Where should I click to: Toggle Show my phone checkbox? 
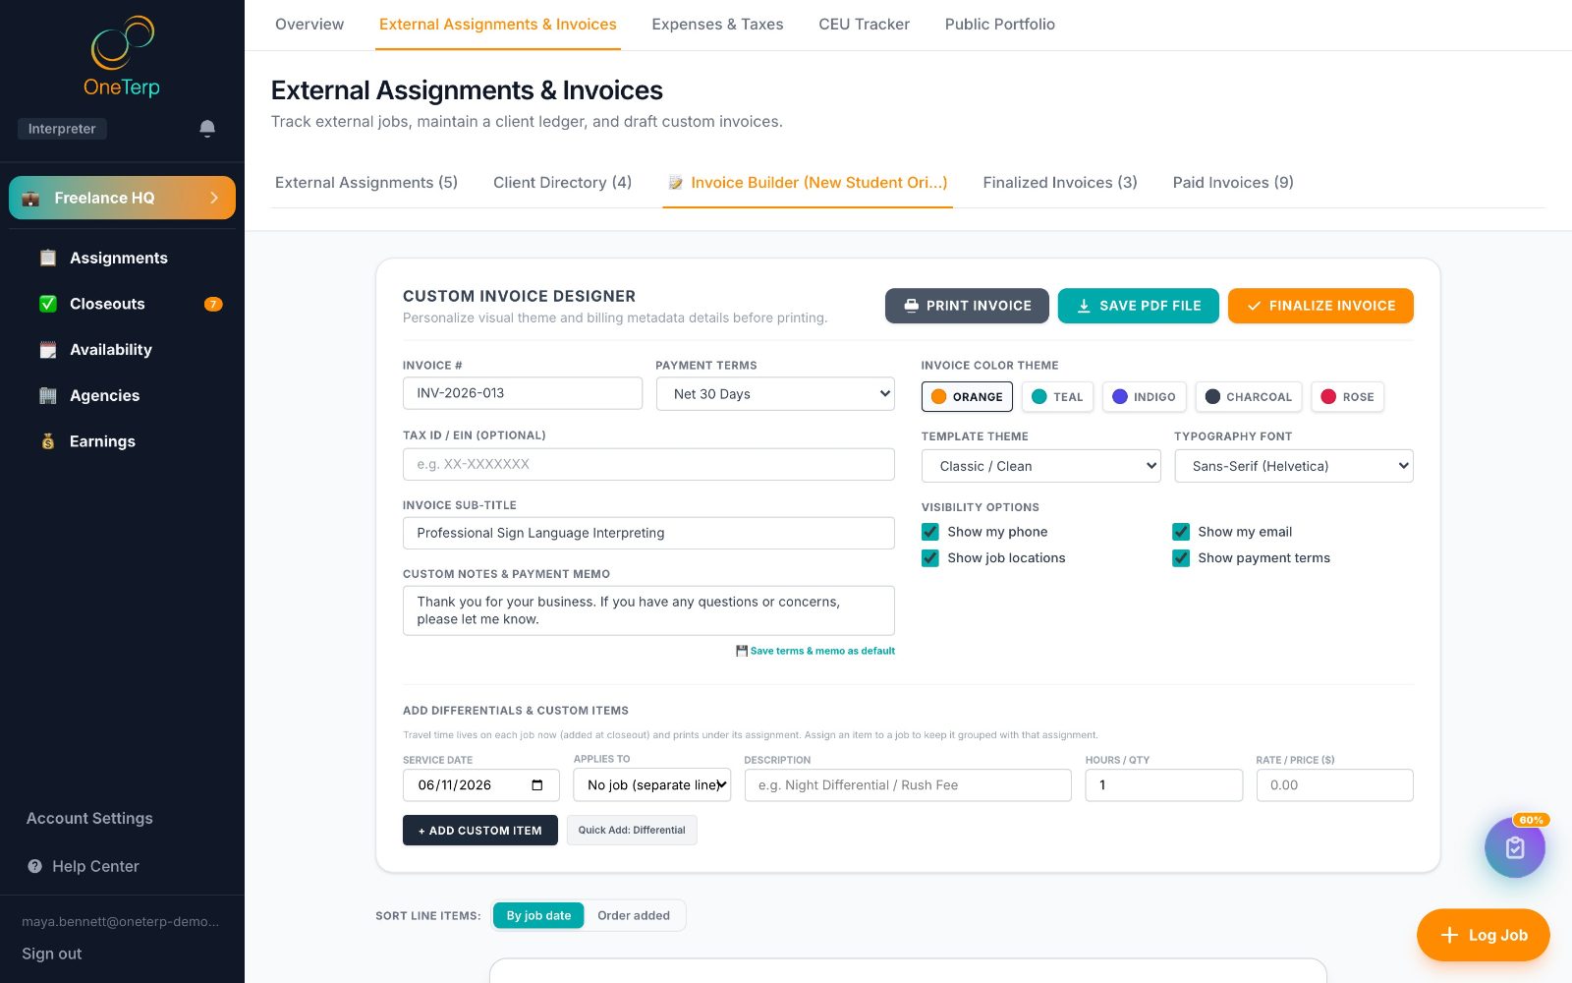click(930, 532)
